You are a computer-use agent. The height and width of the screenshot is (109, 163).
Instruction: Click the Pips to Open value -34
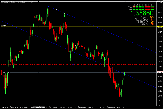click(152, 20)
